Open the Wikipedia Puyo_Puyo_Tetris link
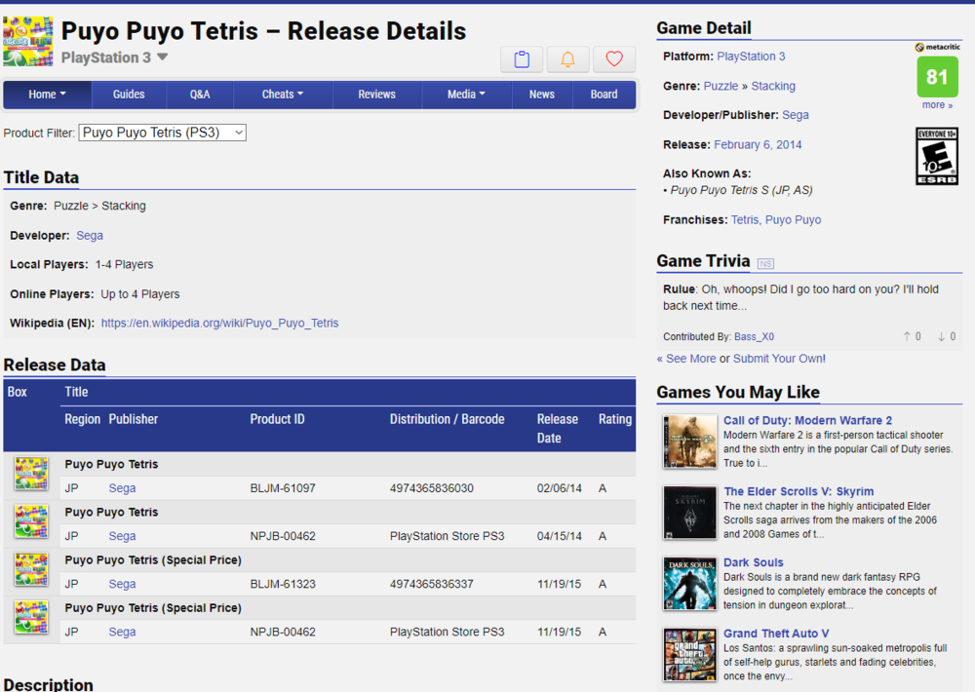 [x=219, y=323]
